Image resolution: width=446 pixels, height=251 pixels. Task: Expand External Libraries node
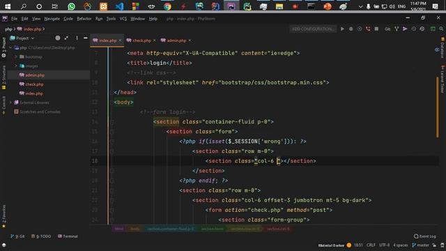click(x=11, y=102)
